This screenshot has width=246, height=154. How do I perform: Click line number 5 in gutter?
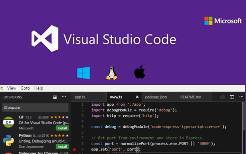[83, 127]
